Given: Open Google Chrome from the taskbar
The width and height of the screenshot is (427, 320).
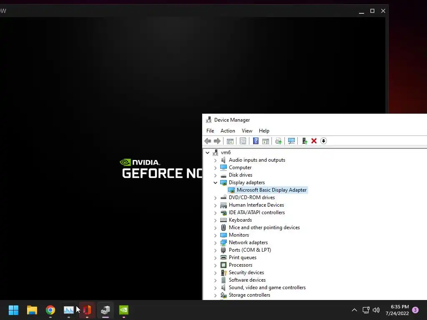Looking at the screenshot, I should pyautogui.click(x=50, y=310).
